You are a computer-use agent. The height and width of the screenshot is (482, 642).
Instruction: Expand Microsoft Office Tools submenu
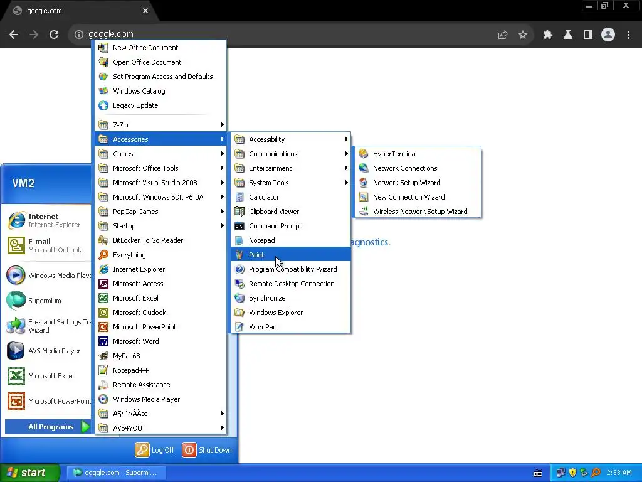[x=161, y=168]
